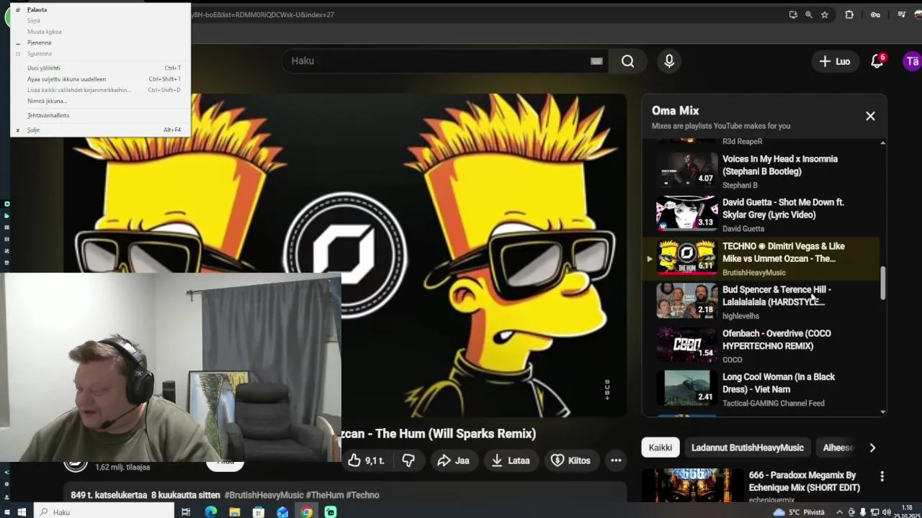This screenshot has width=922, height=518.
Task: Open the on-screen keyboard icon in search box
Action: click(596, 61)
